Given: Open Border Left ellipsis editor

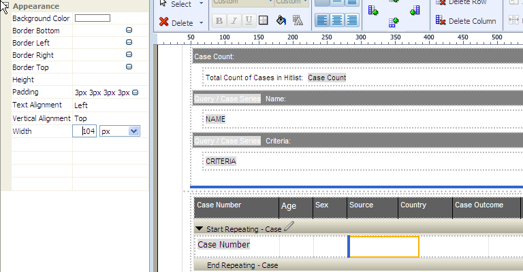Looking at the screenshot, I should 129,42.
